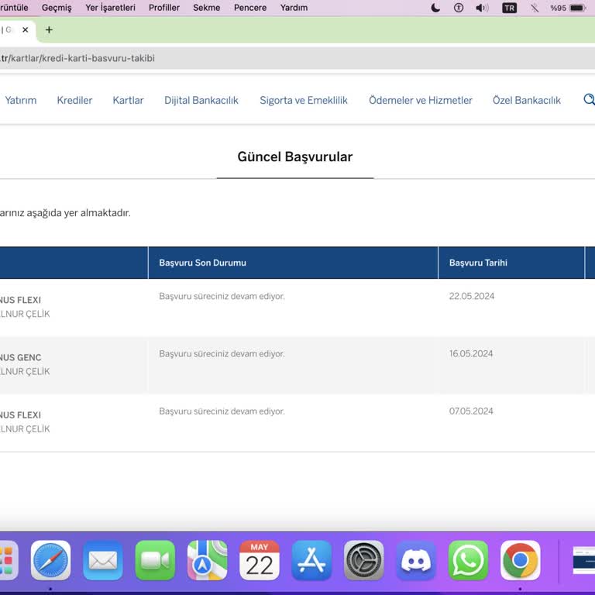Click the status text in the 16.05.2024 row
Screen dimensions: 595x595
point(222,353)
